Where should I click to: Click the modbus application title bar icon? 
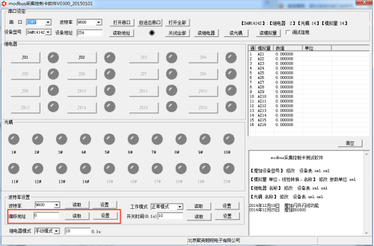4,3
